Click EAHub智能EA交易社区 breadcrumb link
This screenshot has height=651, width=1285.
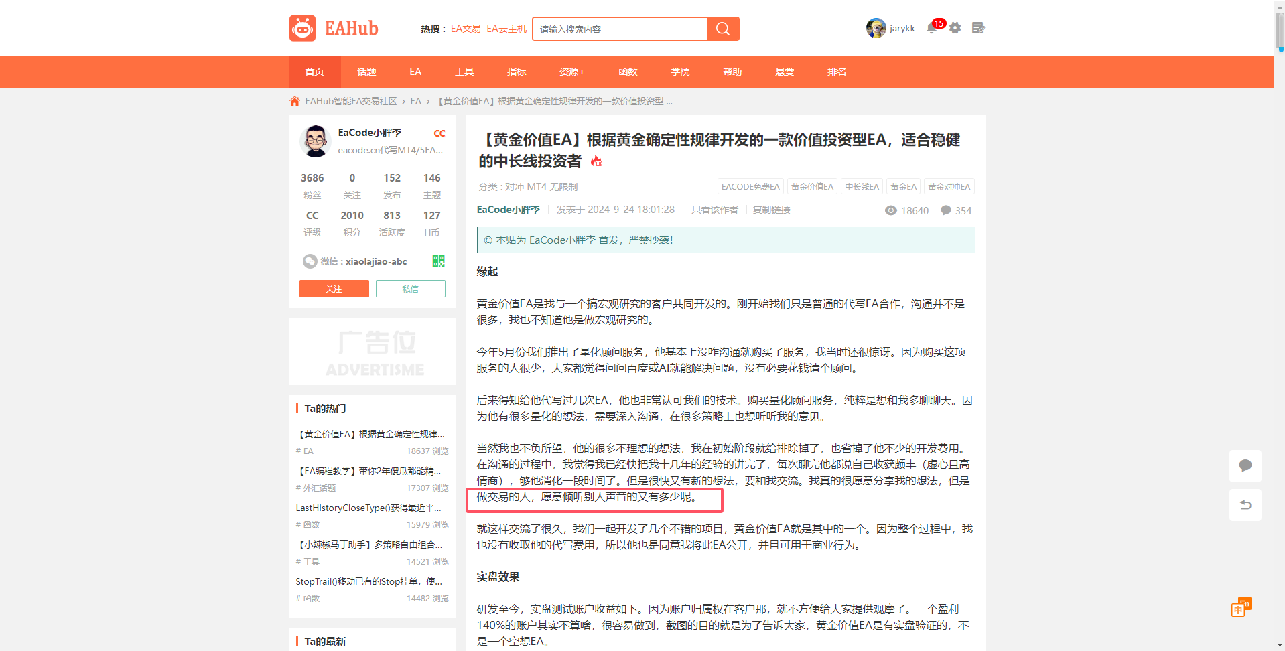click(351, 101)
